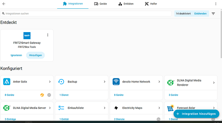Click the Electricity Maps bolt icon
This screenshot has height=123, width=222.
point(116,108)
